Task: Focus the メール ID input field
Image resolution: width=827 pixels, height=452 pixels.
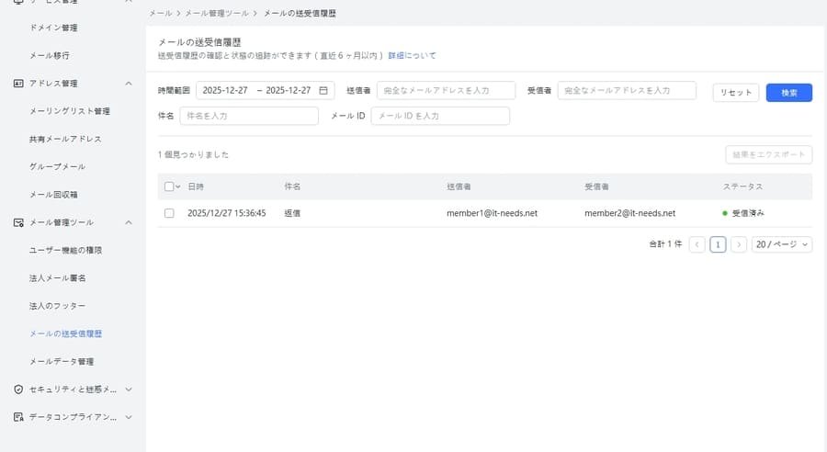Action: [x=440, y=116]
